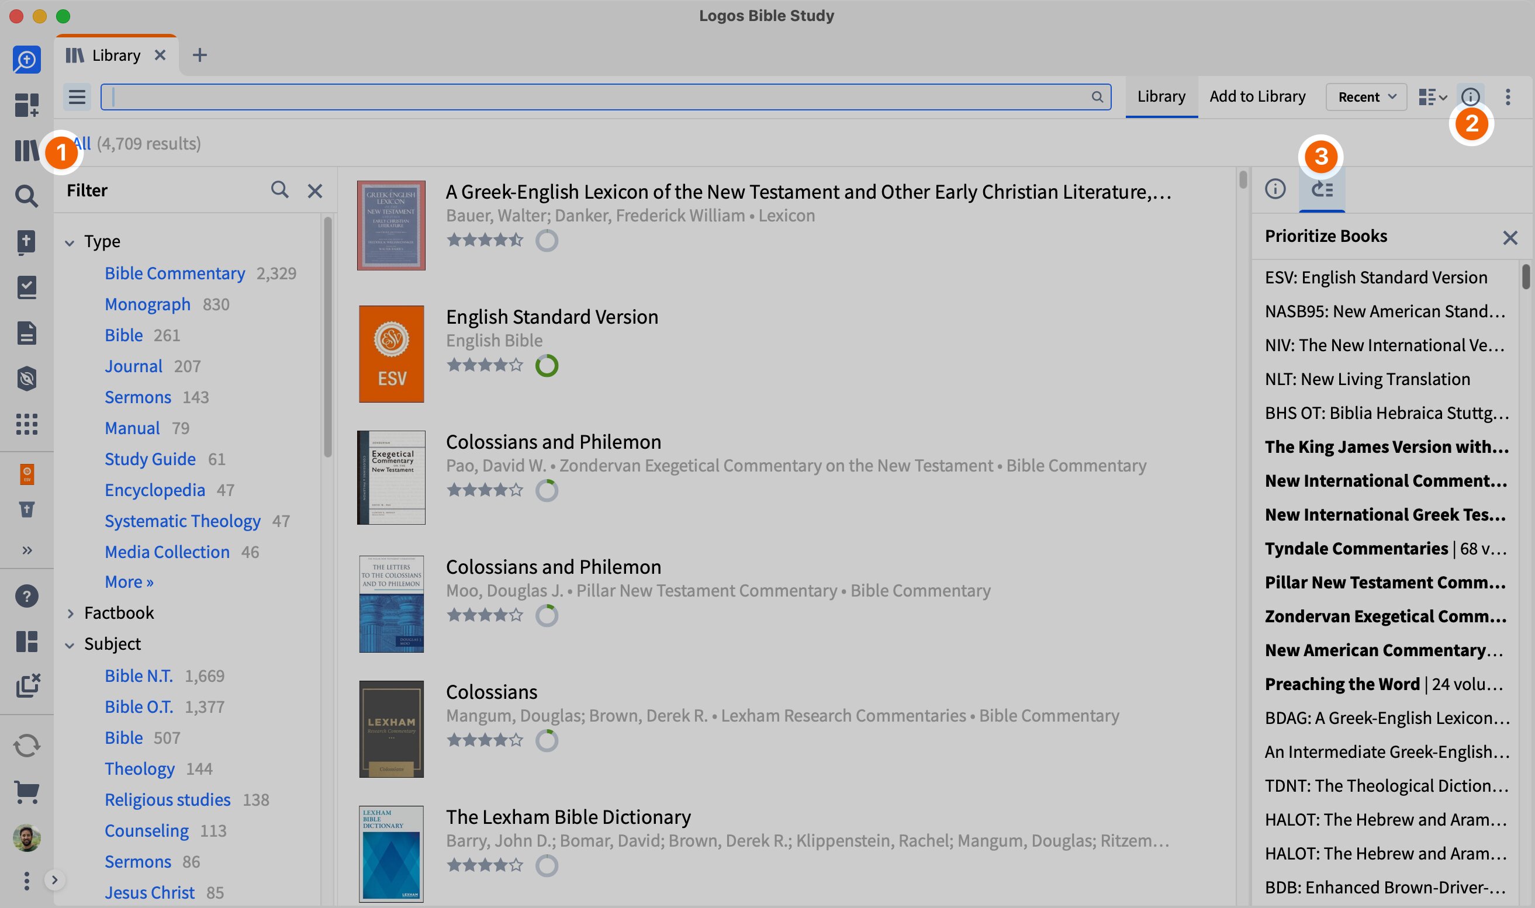Open the Greek-English Lexicon cover thumbnail

point(391,225)
